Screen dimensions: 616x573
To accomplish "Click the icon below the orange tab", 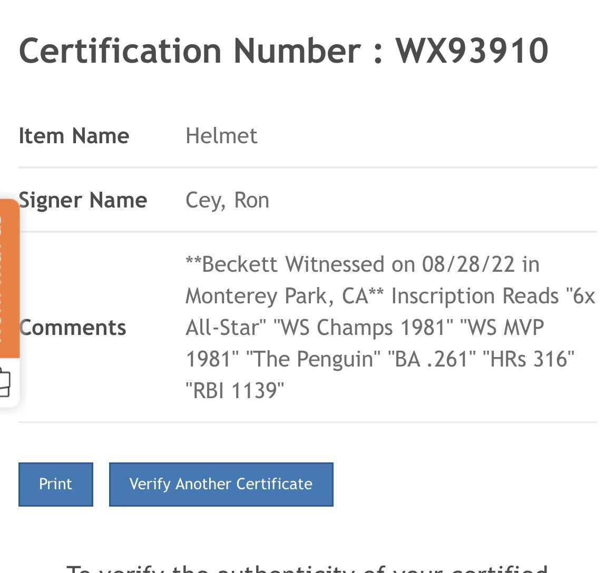I will (x=5, y=382).
